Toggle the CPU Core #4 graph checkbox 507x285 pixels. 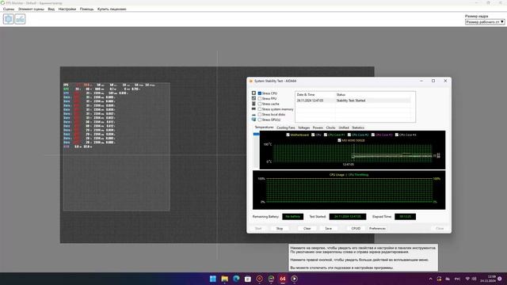coord(397,135)
